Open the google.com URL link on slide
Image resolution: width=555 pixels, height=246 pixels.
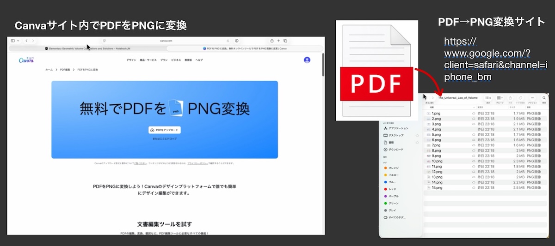click(496, 60)
